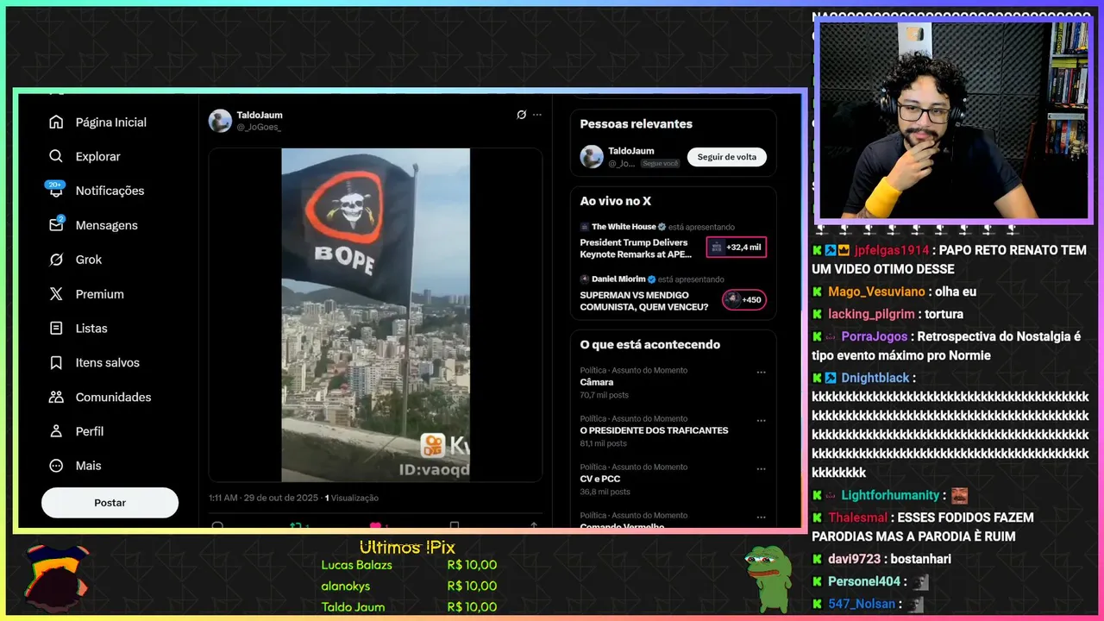Screen dimensions: 1104x621
Task: Click verified badge next to The White House
Action: pos(662,227)
